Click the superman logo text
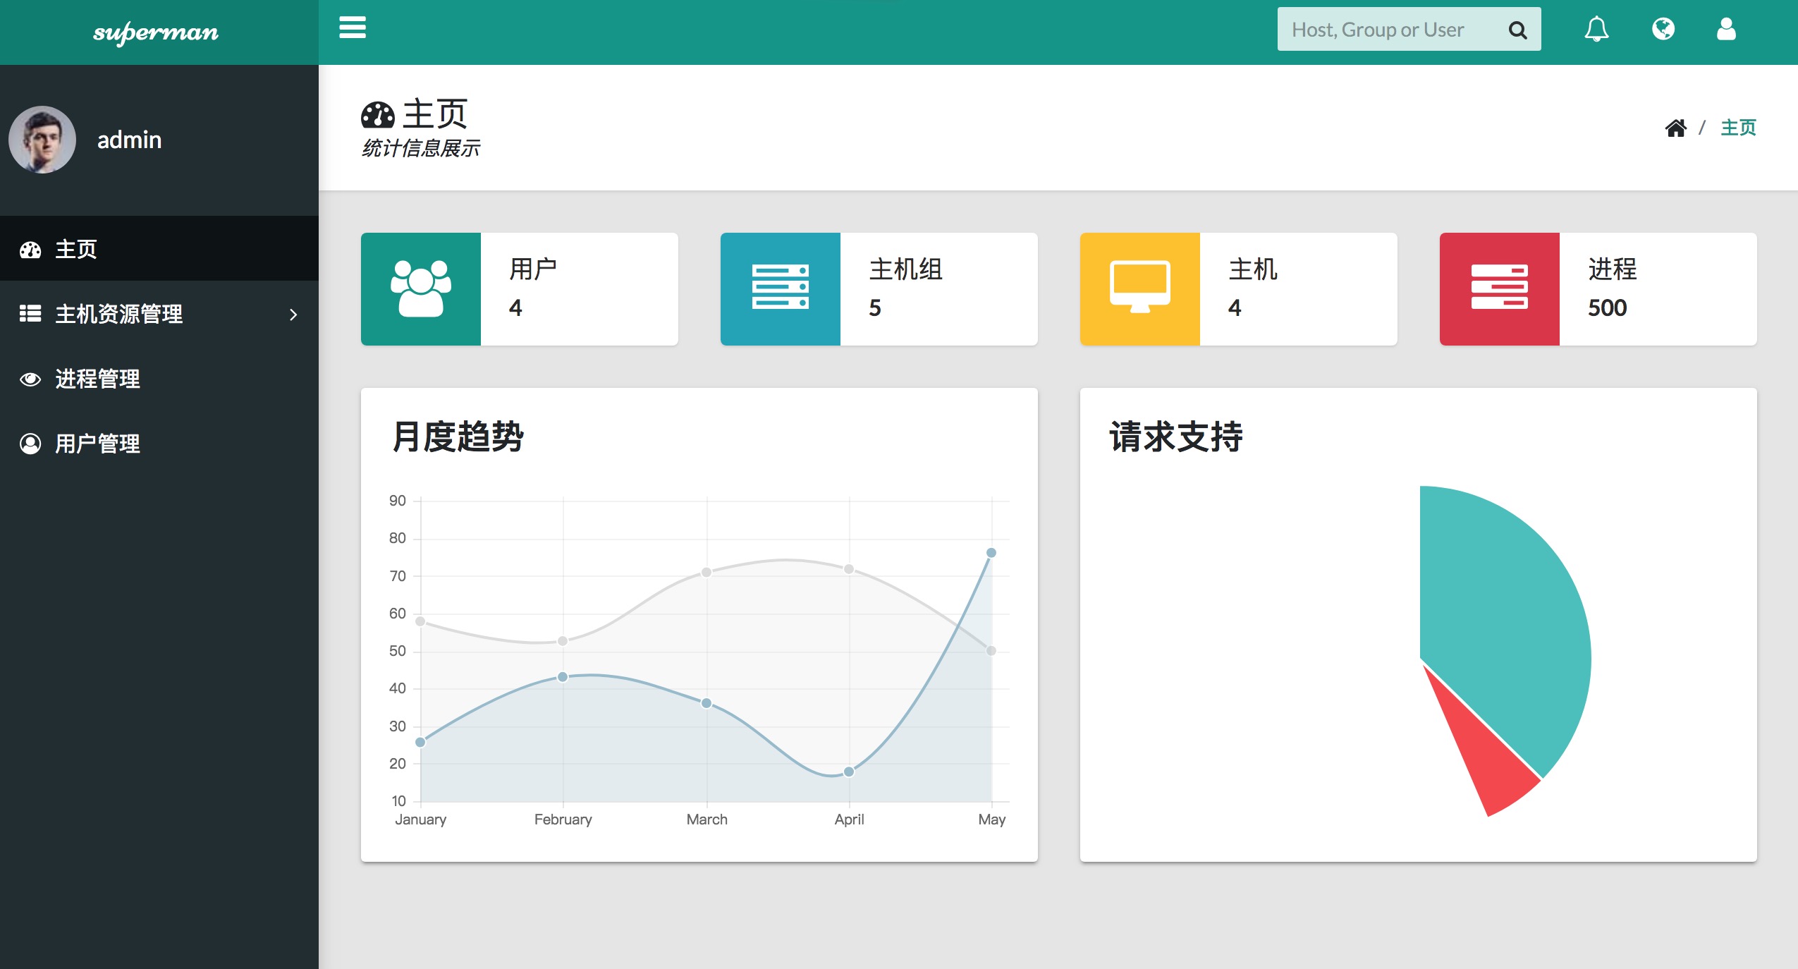This screenshot has width=1798, height=969. pos(156,32)
